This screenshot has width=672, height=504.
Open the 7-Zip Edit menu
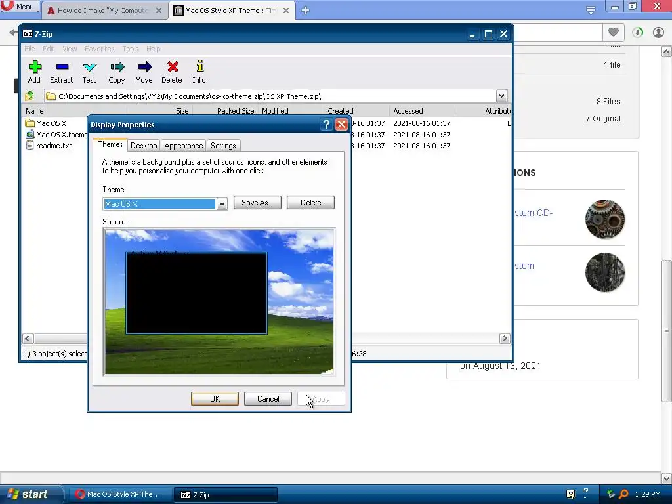(x=49, y=49)
